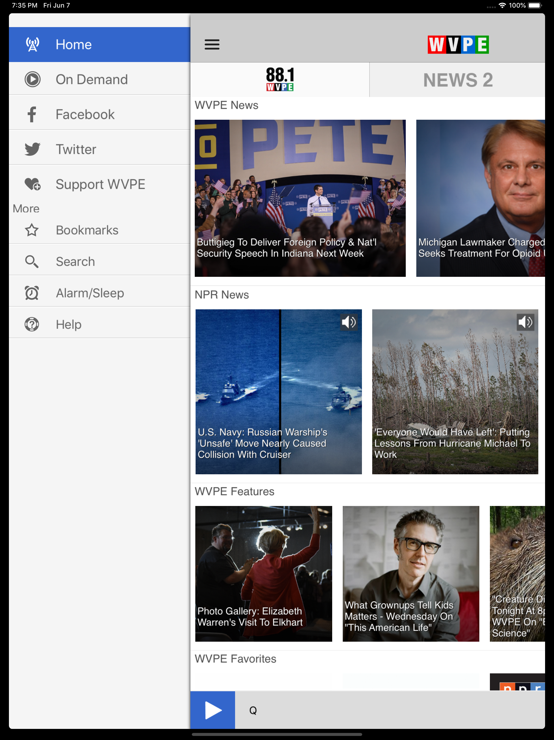
Task: Tap the WVPE logo in the header
Action: pyautogui.click(x=458, y=44)
